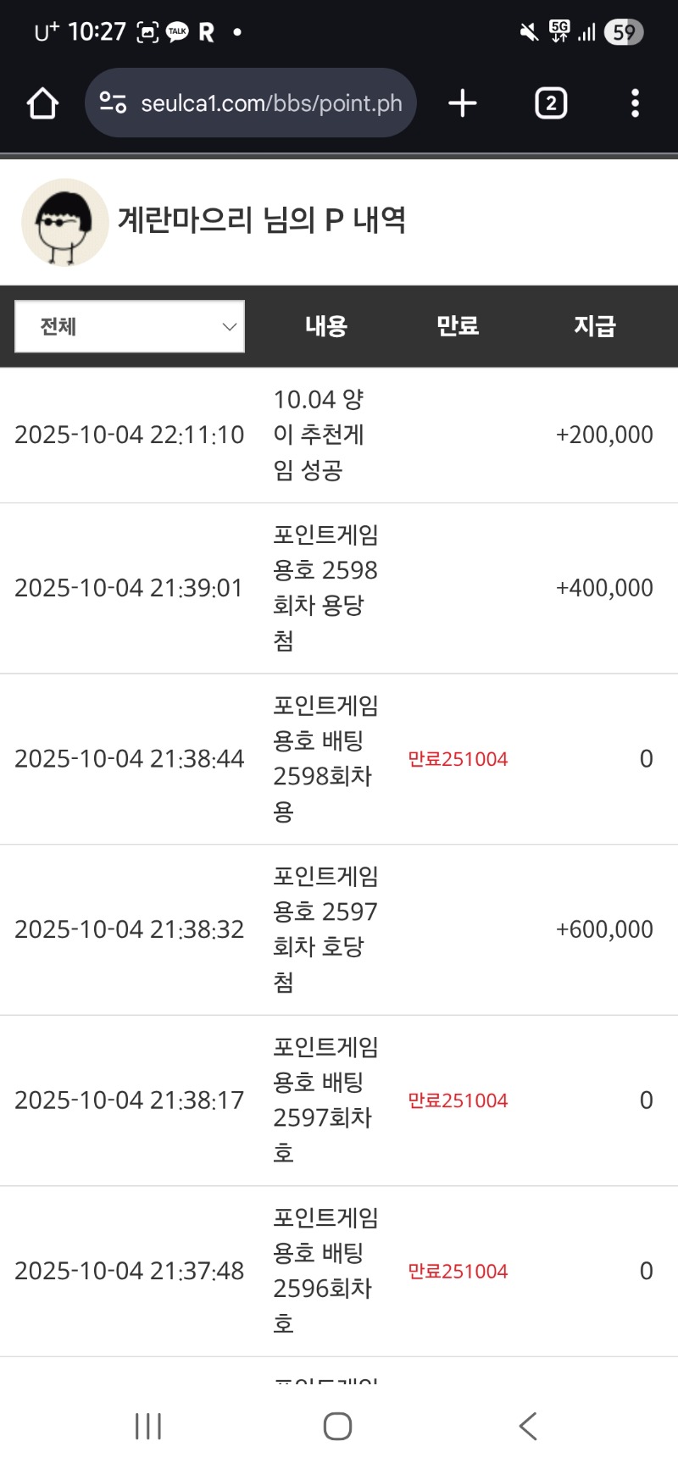Open the tab switcher showing 2 tabs

pyautogui.click(x=551, y=103)
